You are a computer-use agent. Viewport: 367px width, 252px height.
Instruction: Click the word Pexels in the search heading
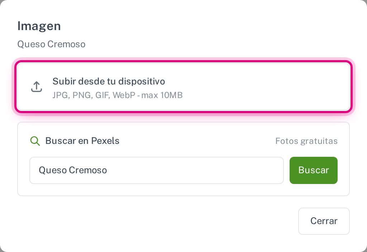point(105,141)
